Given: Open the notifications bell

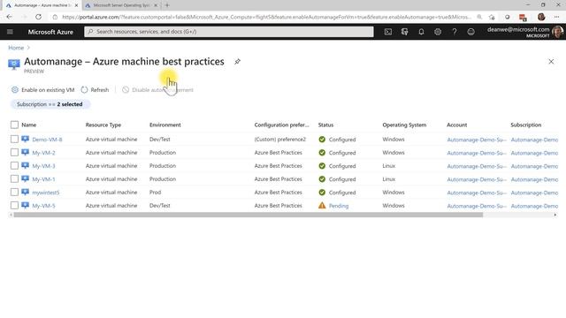Looking at the screenshot, I should 421,32.
